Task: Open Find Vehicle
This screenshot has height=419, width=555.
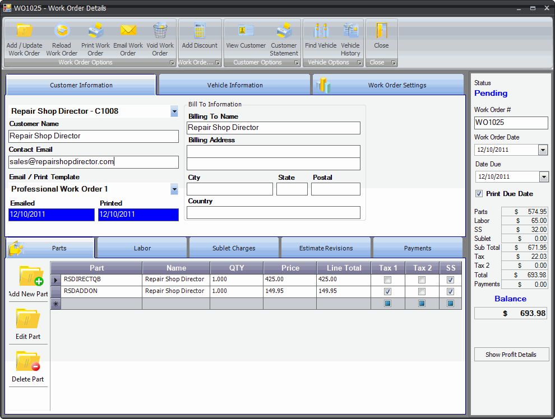Action: 321,35
